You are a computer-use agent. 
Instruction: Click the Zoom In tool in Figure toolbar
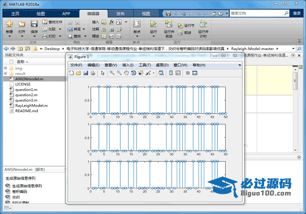(112, 73)
